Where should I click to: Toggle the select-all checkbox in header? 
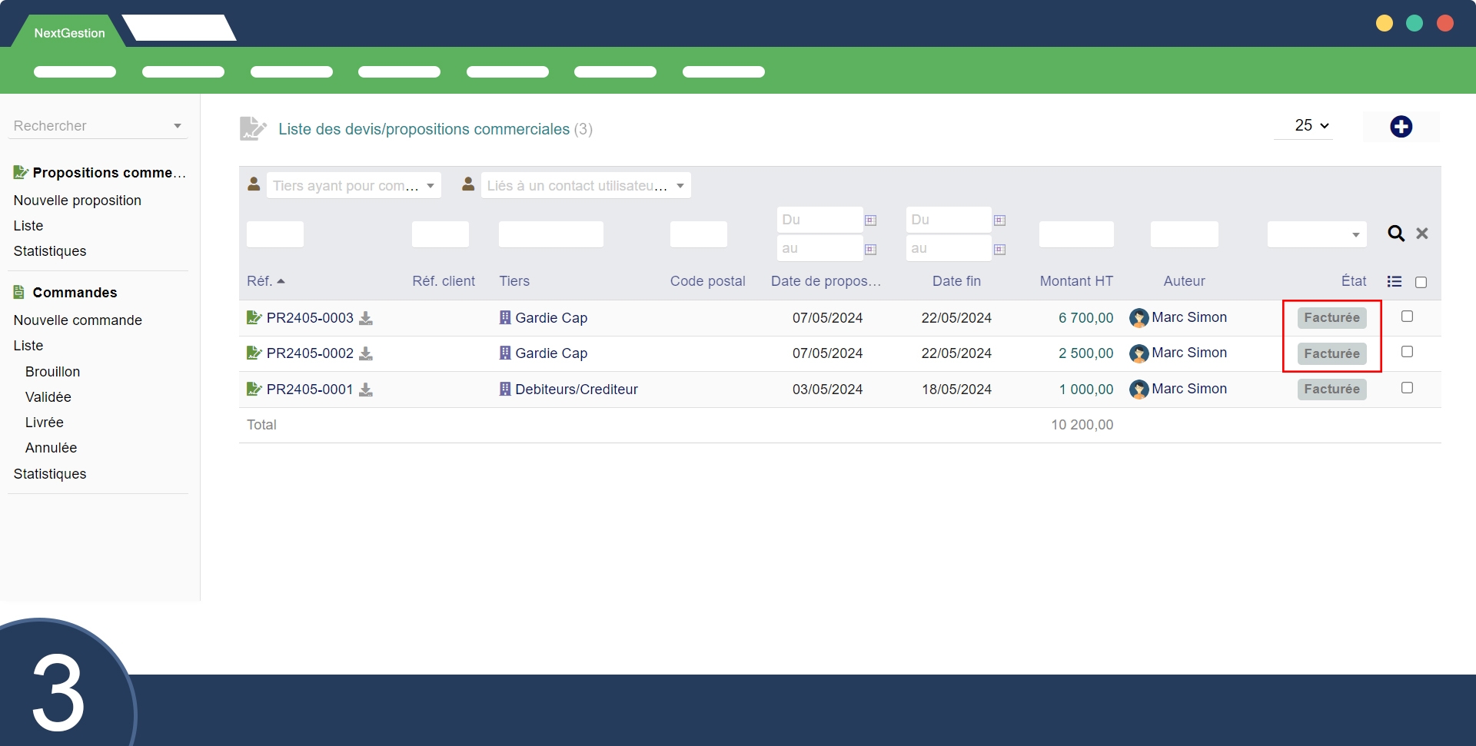pyautogui.click(x=1421, y=283)
